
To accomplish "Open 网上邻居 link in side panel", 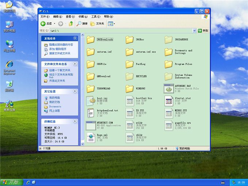I will (54, 111).
